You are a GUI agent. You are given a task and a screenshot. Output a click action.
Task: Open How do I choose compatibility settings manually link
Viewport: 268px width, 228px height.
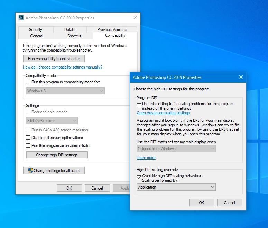click(63, 67)
